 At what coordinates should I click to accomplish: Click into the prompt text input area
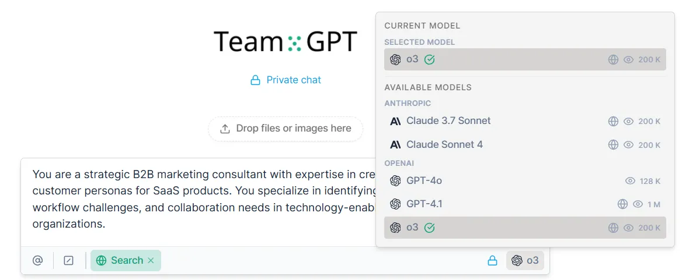click(197, 199)
